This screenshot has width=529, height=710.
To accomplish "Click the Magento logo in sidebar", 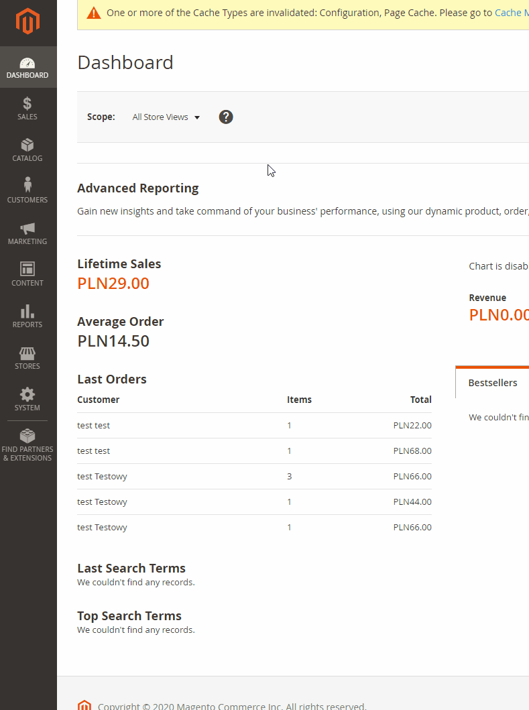I will point(28,22).
